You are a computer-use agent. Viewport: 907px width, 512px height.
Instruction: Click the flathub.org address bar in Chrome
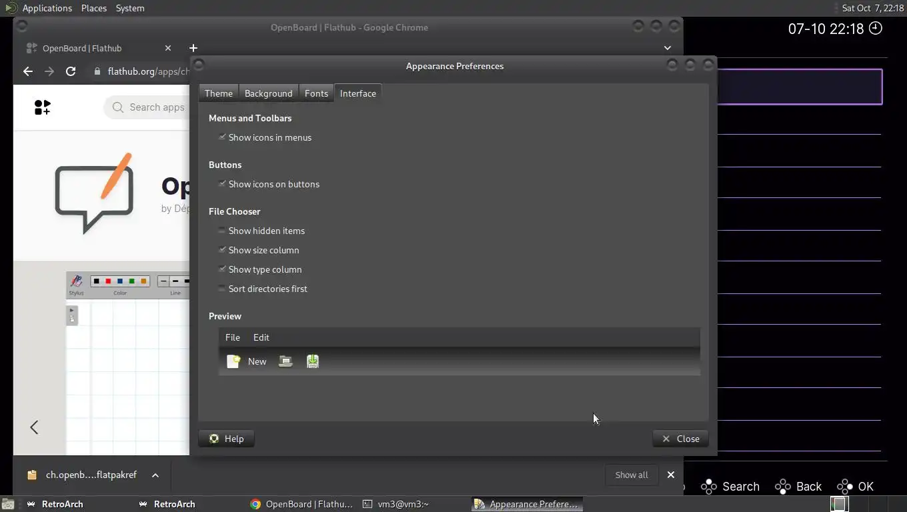coord(148,71)
